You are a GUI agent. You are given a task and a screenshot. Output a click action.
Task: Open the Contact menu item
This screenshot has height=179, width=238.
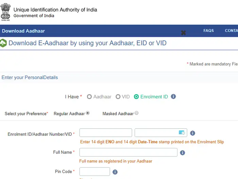tap(231, 31)
